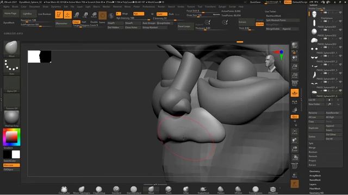348x195 pixels.
Task: Open the current brush thumbnail picker
Action: point(11,48)
